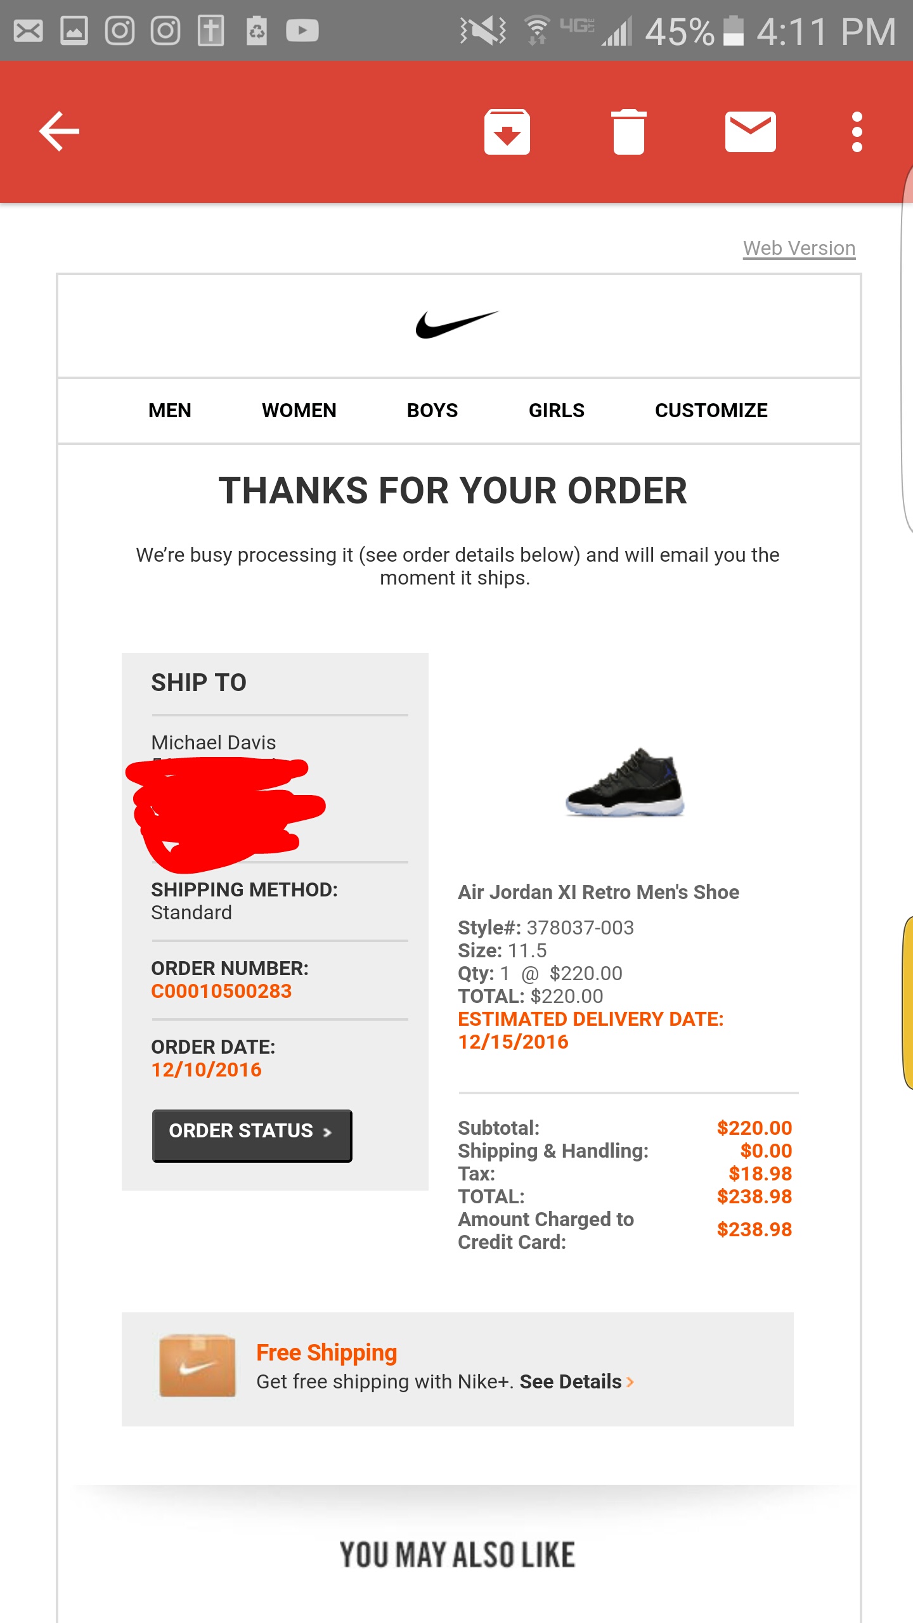The image size is (913, 1623).
Task: Click the ORDER STATUS button
Action: [x=252, y=1135]
